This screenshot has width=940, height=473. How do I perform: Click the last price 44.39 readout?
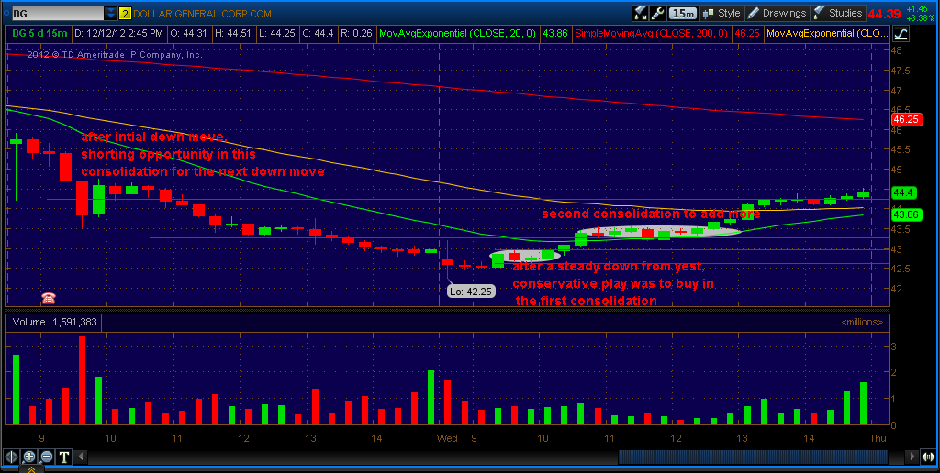coord(884,13)
